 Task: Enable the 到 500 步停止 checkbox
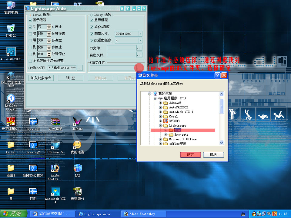tap(30, 47)
